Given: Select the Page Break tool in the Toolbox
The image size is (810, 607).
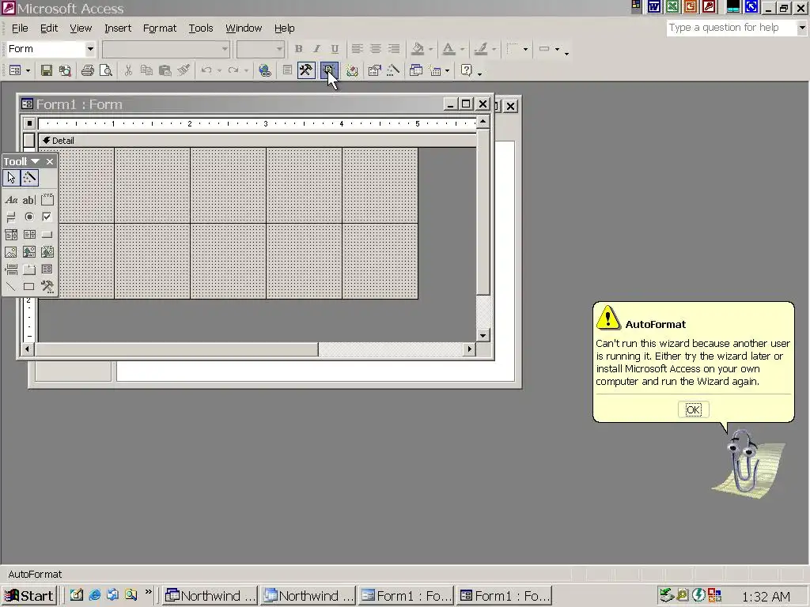Looking at the screenshot, I should point(11,270).
